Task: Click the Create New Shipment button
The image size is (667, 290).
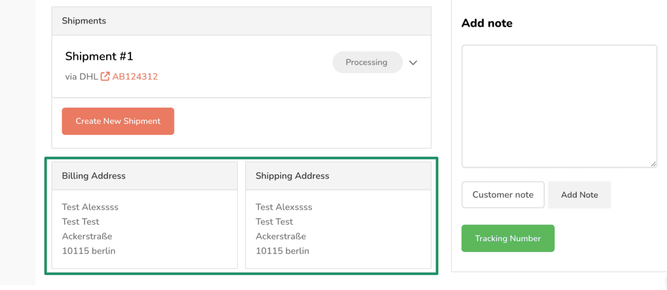Action: tap(118, 121)
